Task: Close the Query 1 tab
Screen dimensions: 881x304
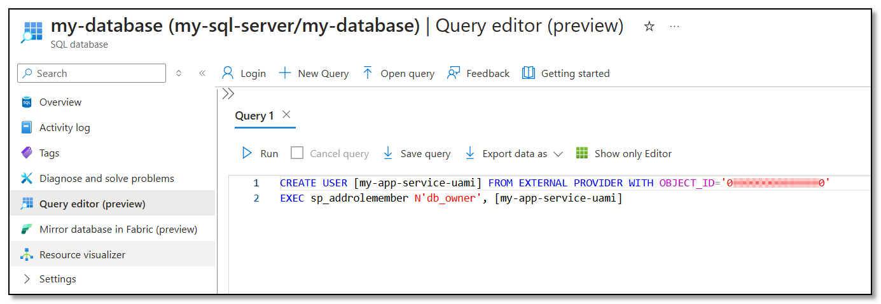Action: (286, 114)
